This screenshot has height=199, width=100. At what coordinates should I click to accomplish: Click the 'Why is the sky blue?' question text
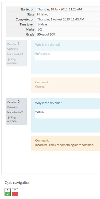coord(48,103)
